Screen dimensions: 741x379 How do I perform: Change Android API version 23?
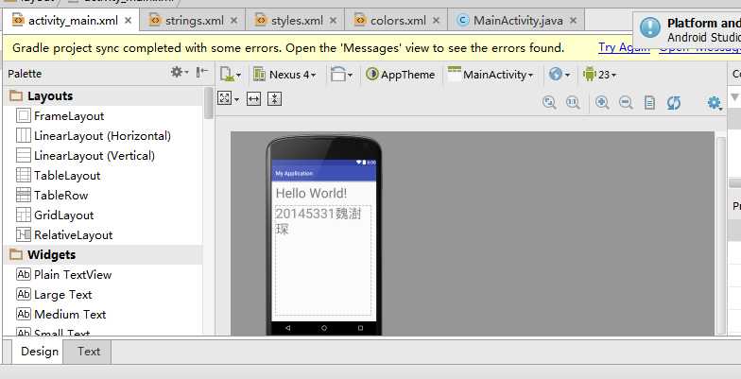[599, 75]
